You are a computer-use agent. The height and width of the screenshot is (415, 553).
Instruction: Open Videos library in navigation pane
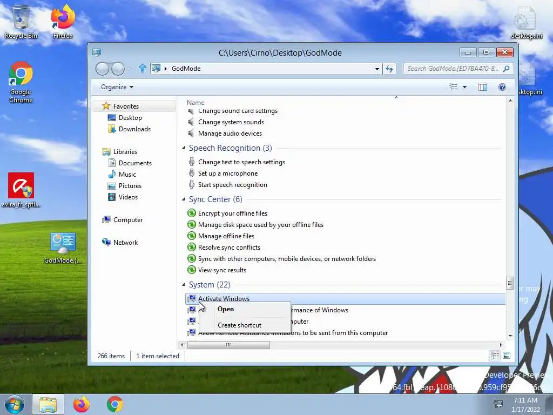pyautogui.click(x=128, y=197)
